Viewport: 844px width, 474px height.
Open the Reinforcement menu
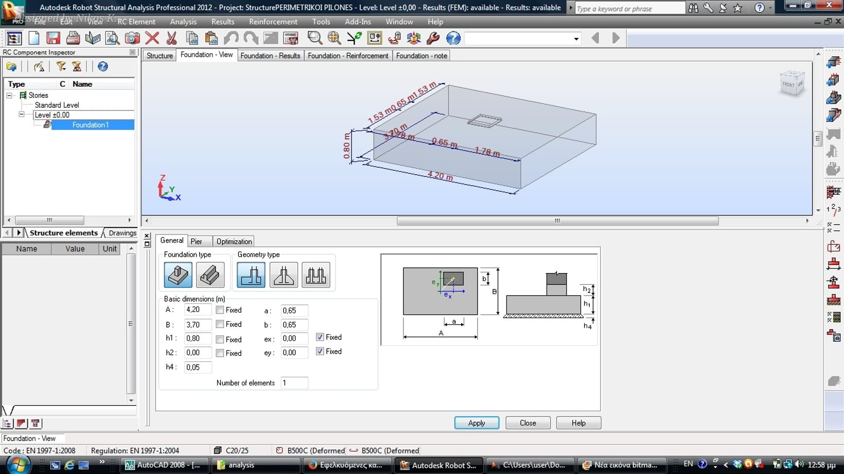point(273,22)
